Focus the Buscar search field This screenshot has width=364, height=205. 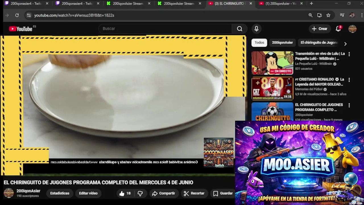[x=166, y=29]
